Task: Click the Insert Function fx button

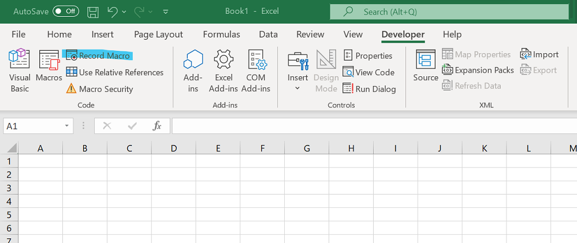Action: [157, 126]
